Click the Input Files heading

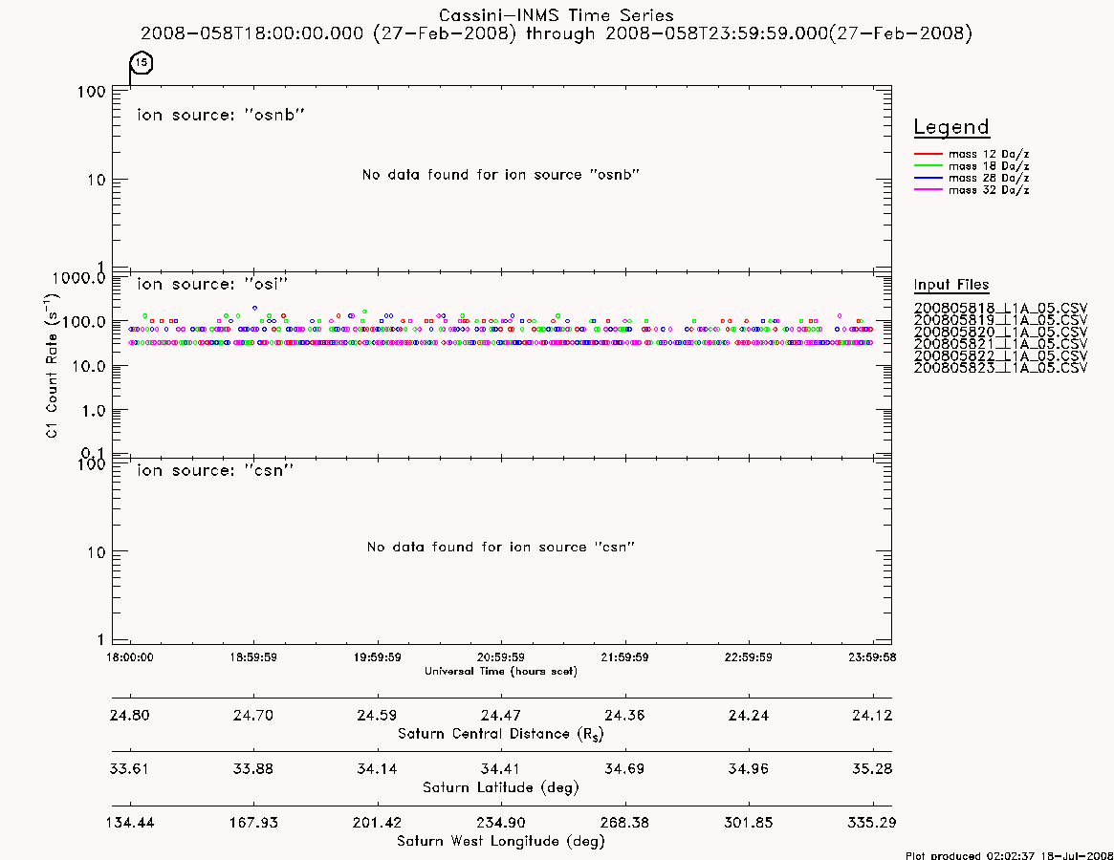coord(951,285)
